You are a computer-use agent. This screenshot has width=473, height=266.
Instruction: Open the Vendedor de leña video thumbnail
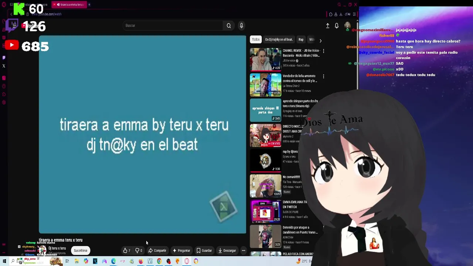tap(265, 85)
